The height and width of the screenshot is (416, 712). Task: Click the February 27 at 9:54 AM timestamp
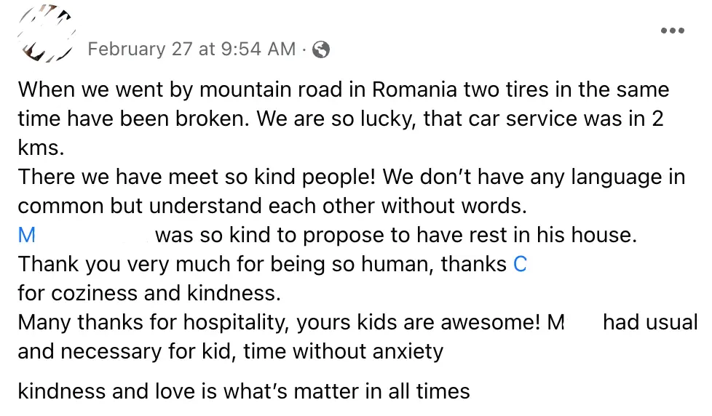[191, 49]
